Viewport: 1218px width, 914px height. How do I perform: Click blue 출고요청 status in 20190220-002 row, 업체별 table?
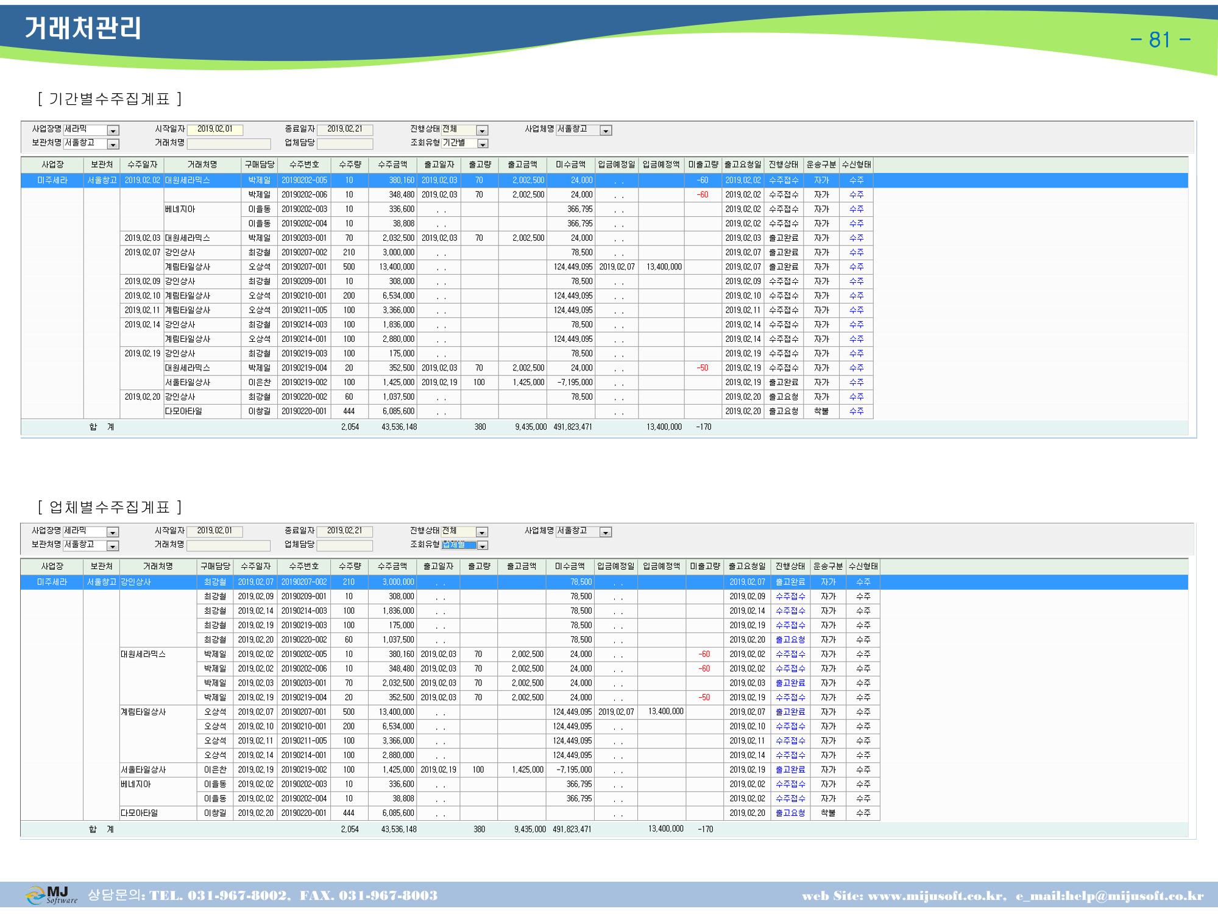[790, 640]
